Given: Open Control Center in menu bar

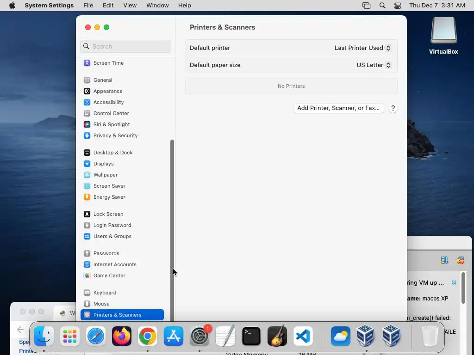Looking at the screenshot, I should coord(398,6).
